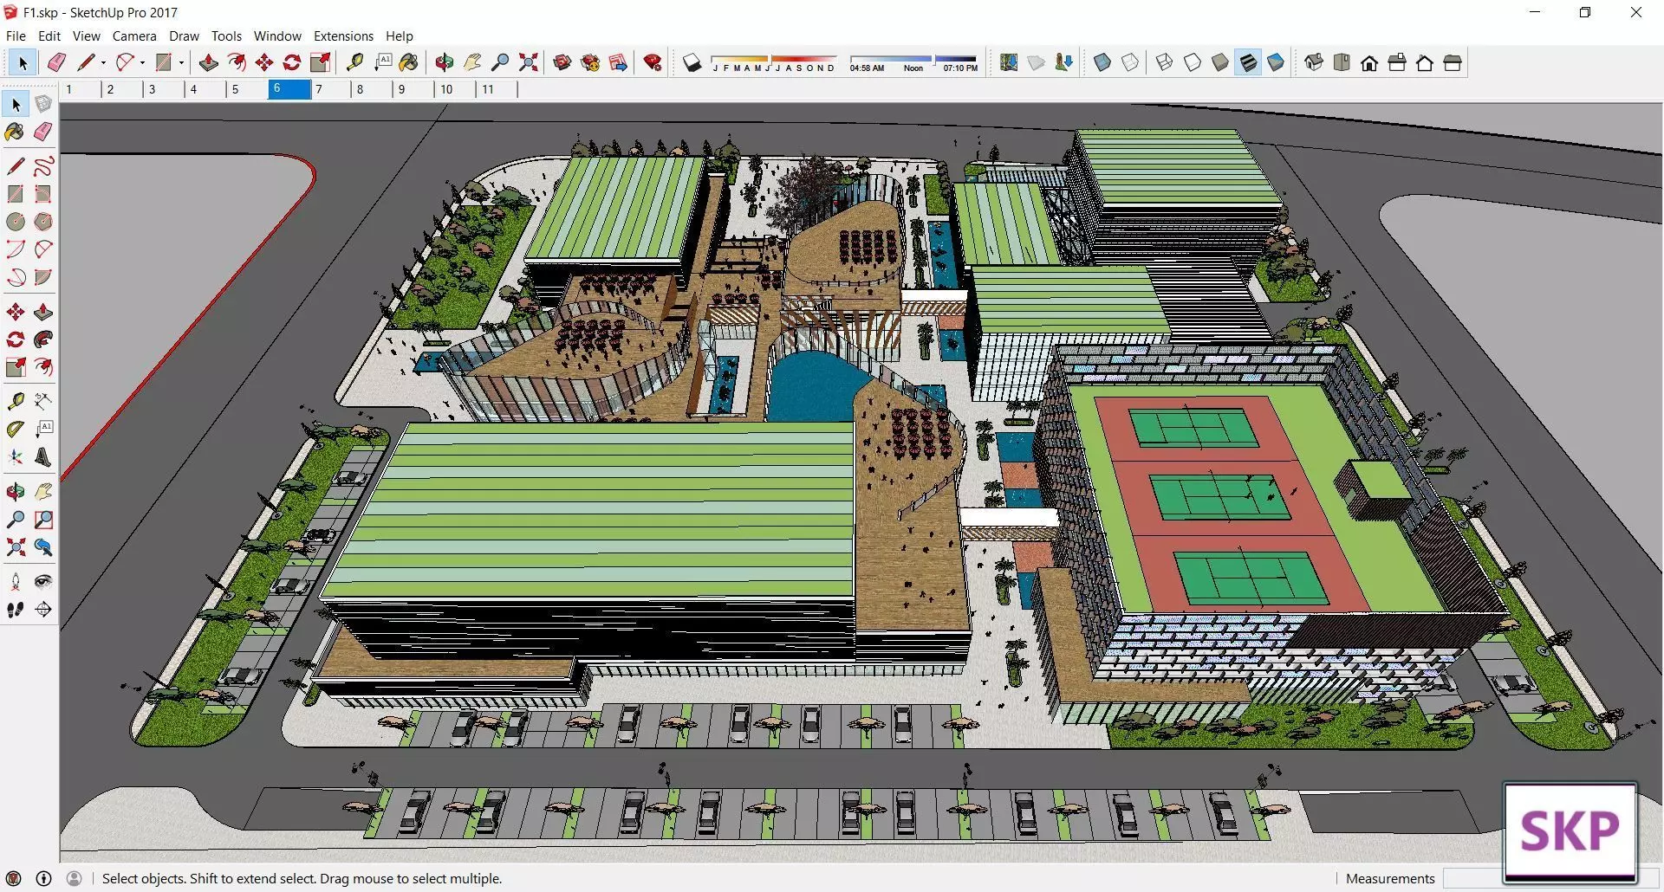The width and height of the screenshot is (1664, 892).
Task: Choose the Tape Measure tool
Action: click(354, 62)
